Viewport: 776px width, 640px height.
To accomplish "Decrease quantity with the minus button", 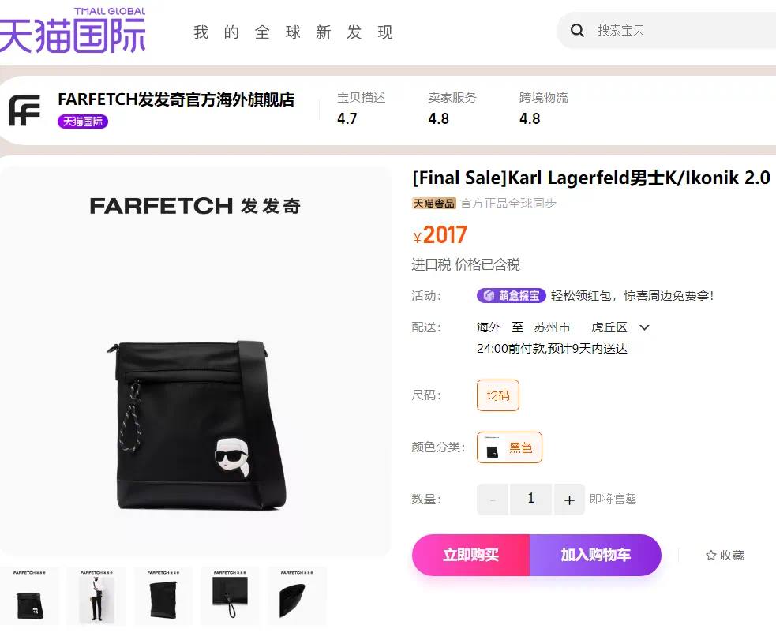I will [493, 500].
